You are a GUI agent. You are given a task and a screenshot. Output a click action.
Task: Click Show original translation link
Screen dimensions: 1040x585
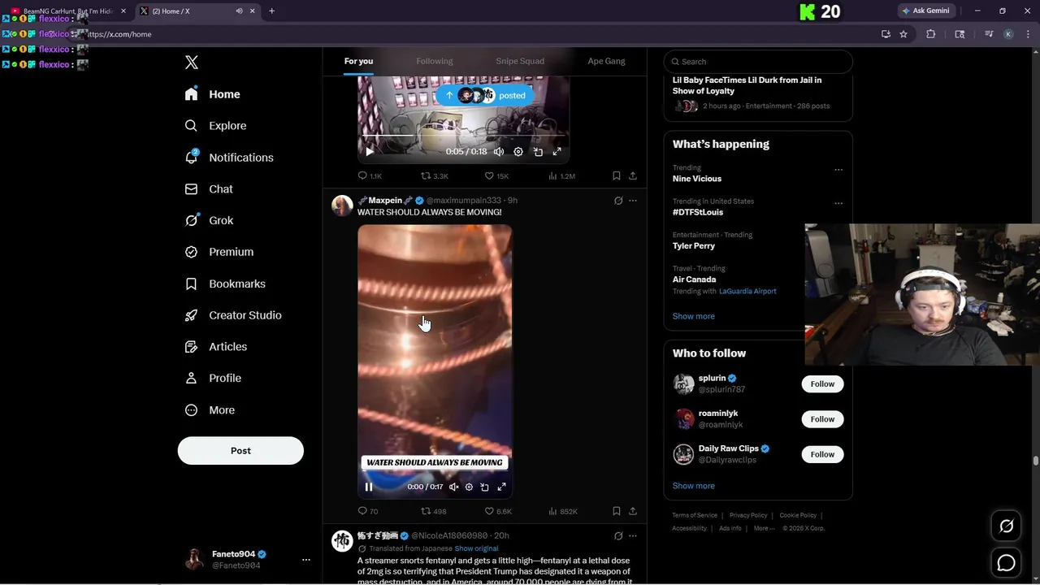coord(476,548)
